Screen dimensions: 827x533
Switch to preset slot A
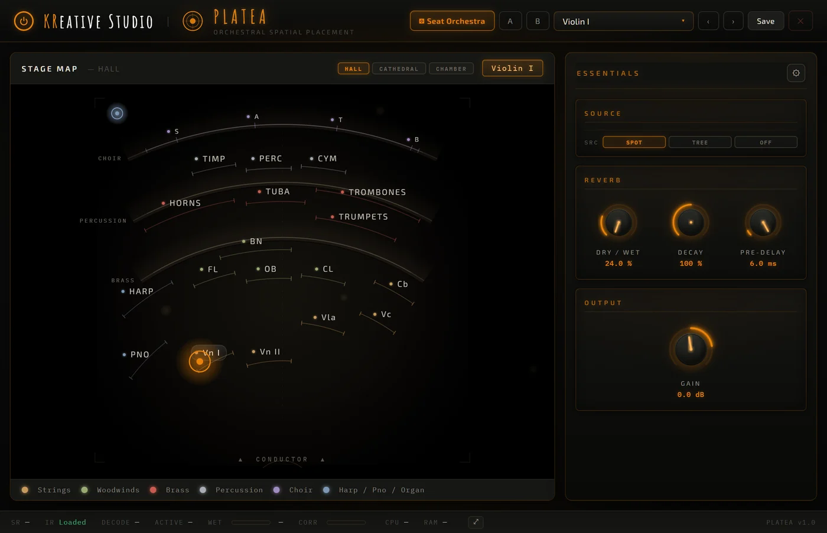coord(510,21)
